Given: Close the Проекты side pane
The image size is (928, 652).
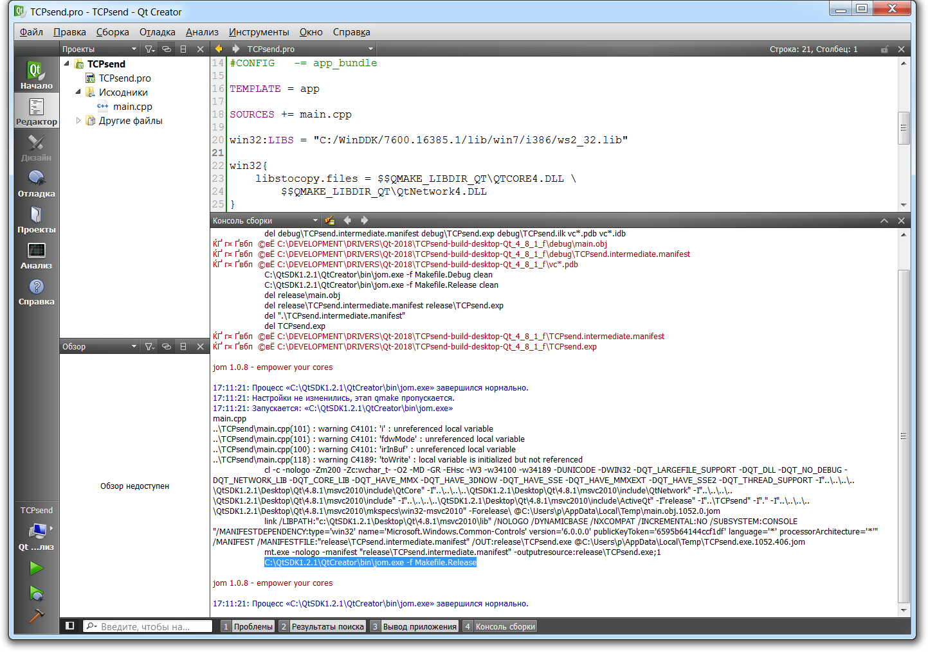Looking at the screenshot, I should pyautogui.click(x=200, y=49).
